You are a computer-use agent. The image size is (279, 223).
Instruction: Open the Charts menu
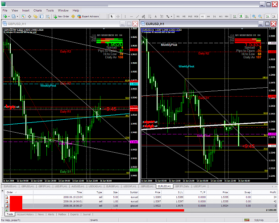37,11
